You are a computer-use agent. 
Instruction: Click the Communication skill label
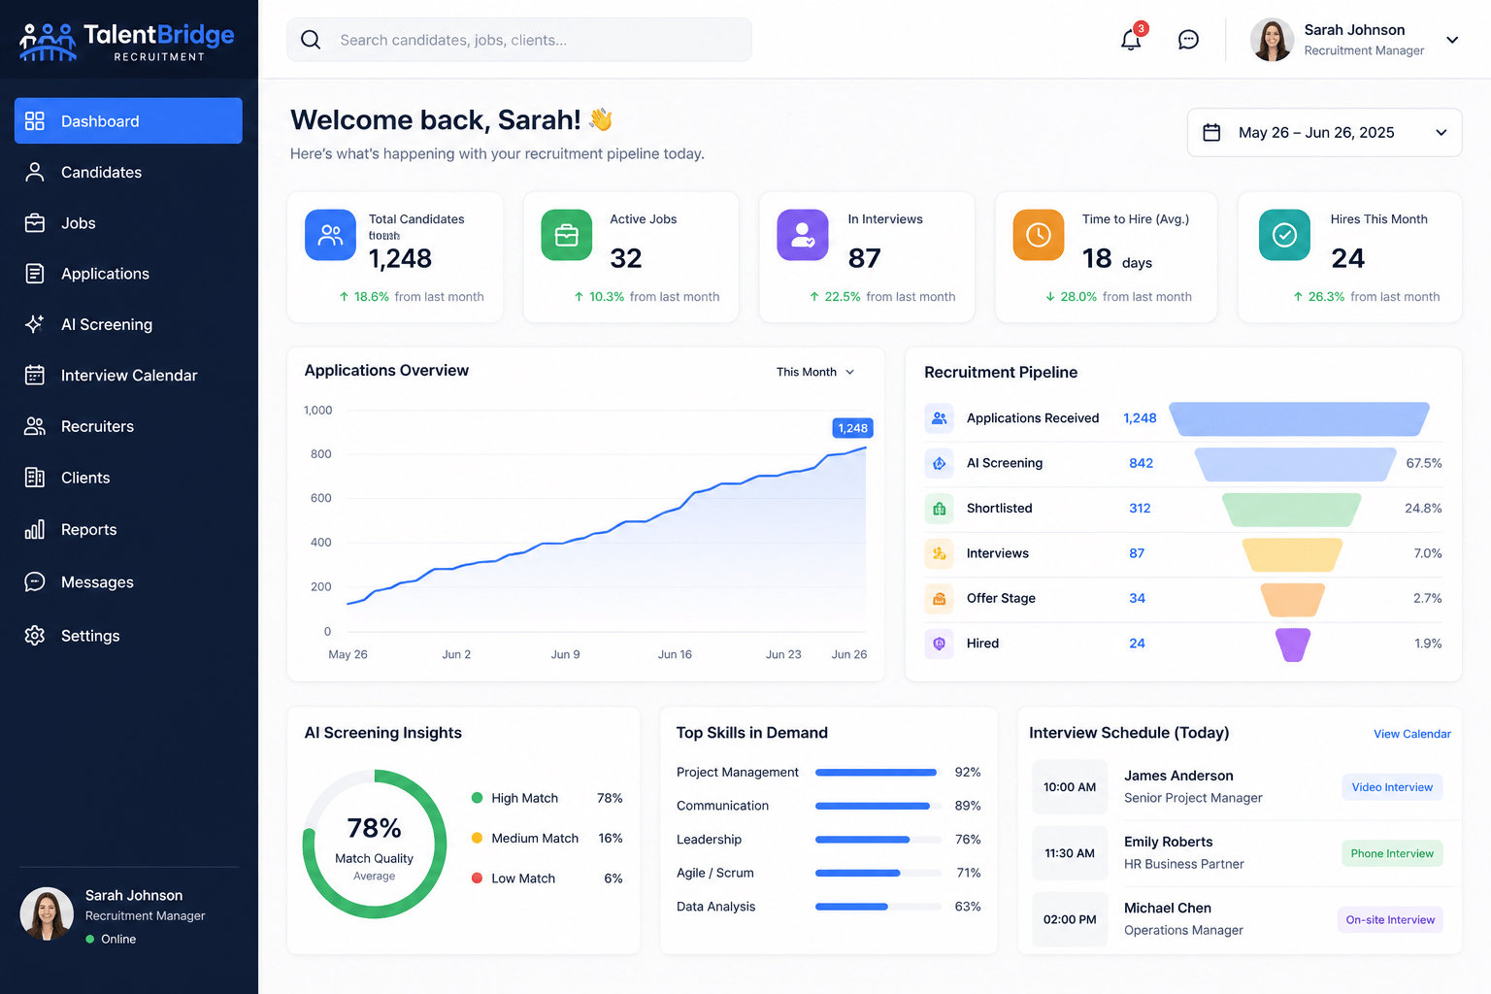click(722, 806)
